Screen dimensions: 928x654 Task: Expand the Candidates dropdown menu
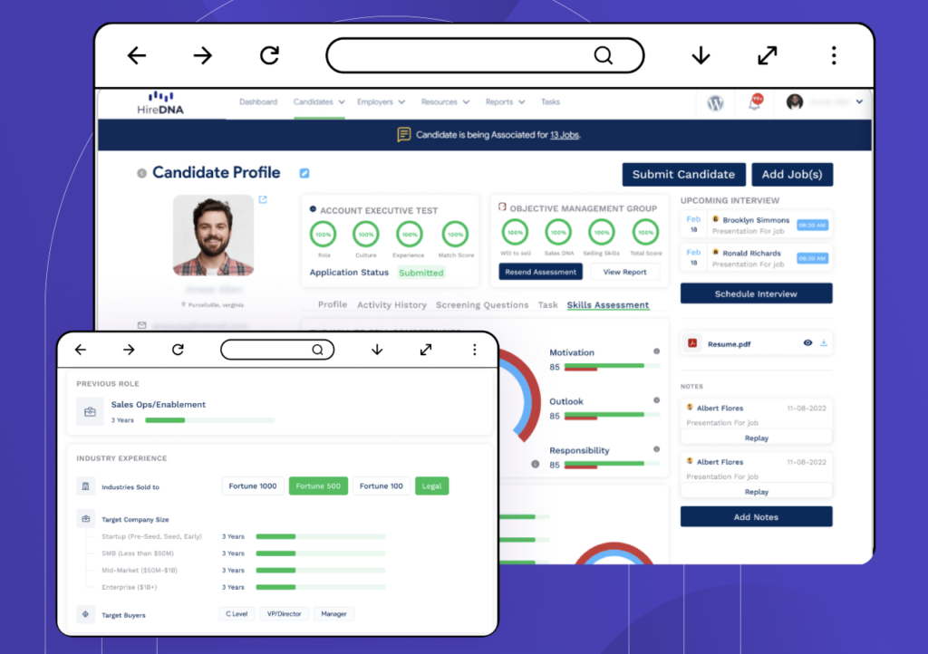(x=319, y=101)
